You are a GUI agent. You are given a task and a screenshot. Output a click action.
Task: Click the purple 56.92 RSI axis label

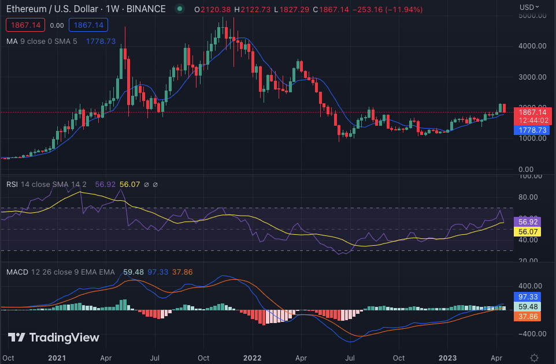(x=527, y=222)
